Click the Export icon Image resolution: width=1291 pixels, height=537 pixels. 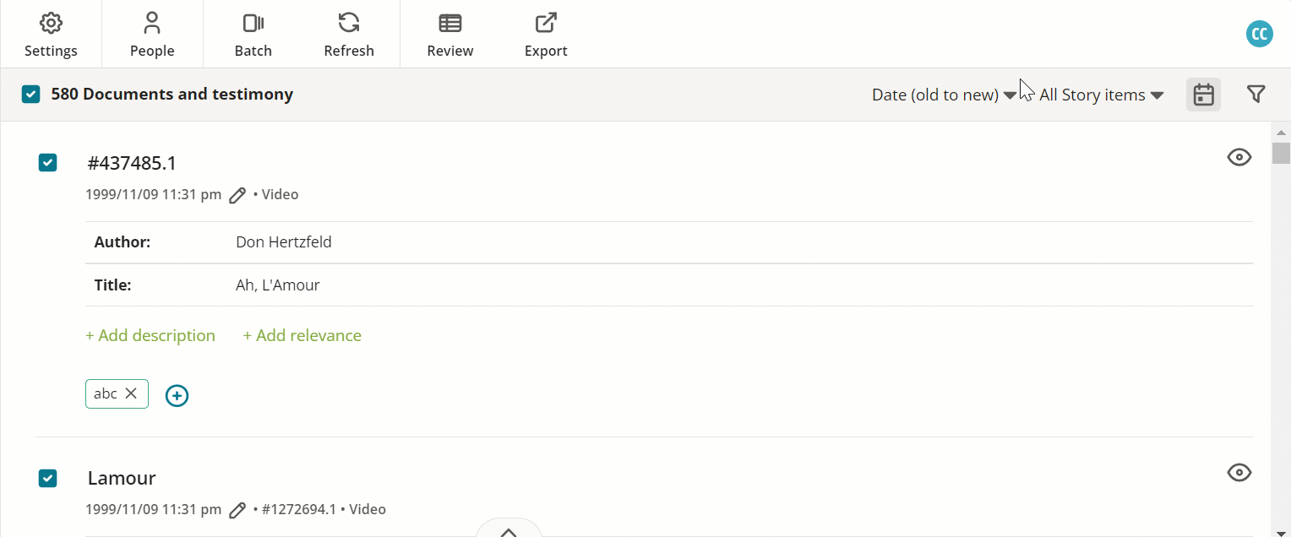[546, 23]
